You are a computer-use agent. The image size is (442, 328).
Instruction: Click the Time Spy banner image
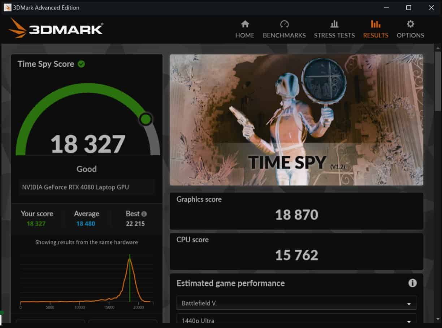296,120
